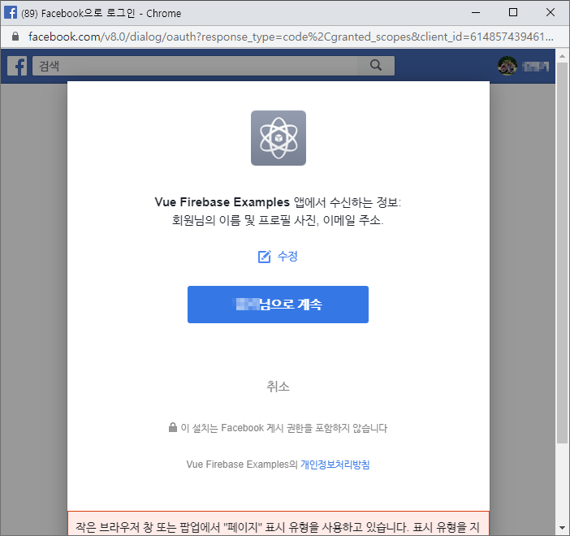Screen dimensions: 570x536
Task: Click the vertical scrollbar thumb
Action: 562,253
